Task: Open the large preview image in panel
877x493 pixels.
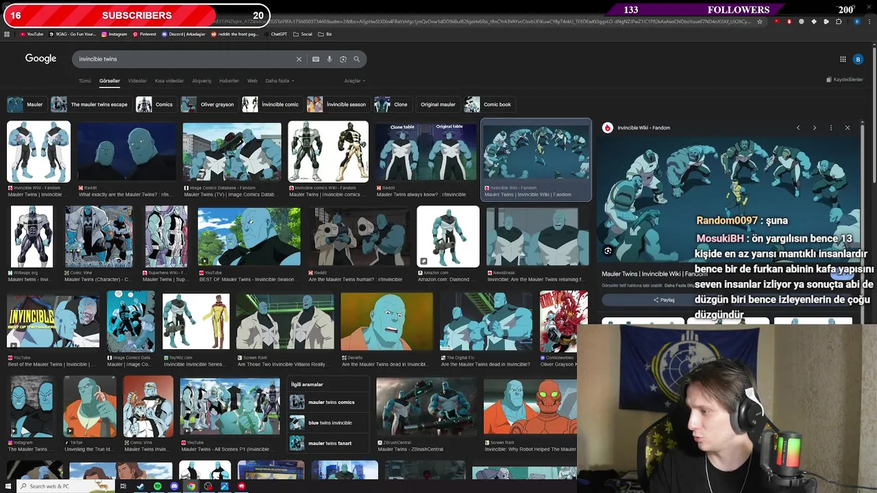Action: (x=730, y=199)
